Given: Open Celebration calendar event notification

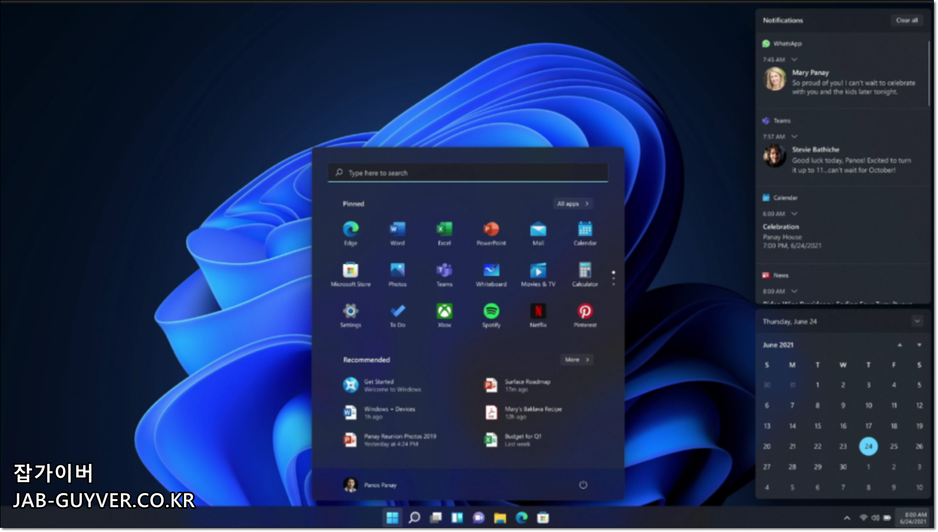Looking at the screenshot, I should click(792, 236).
